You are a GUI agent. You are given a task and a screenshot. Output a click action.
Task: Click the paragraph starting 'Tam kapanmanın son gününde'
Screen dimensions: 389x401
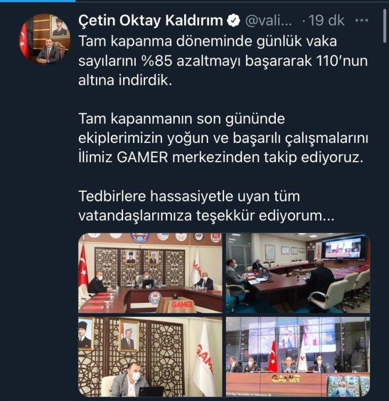[224, 138]
